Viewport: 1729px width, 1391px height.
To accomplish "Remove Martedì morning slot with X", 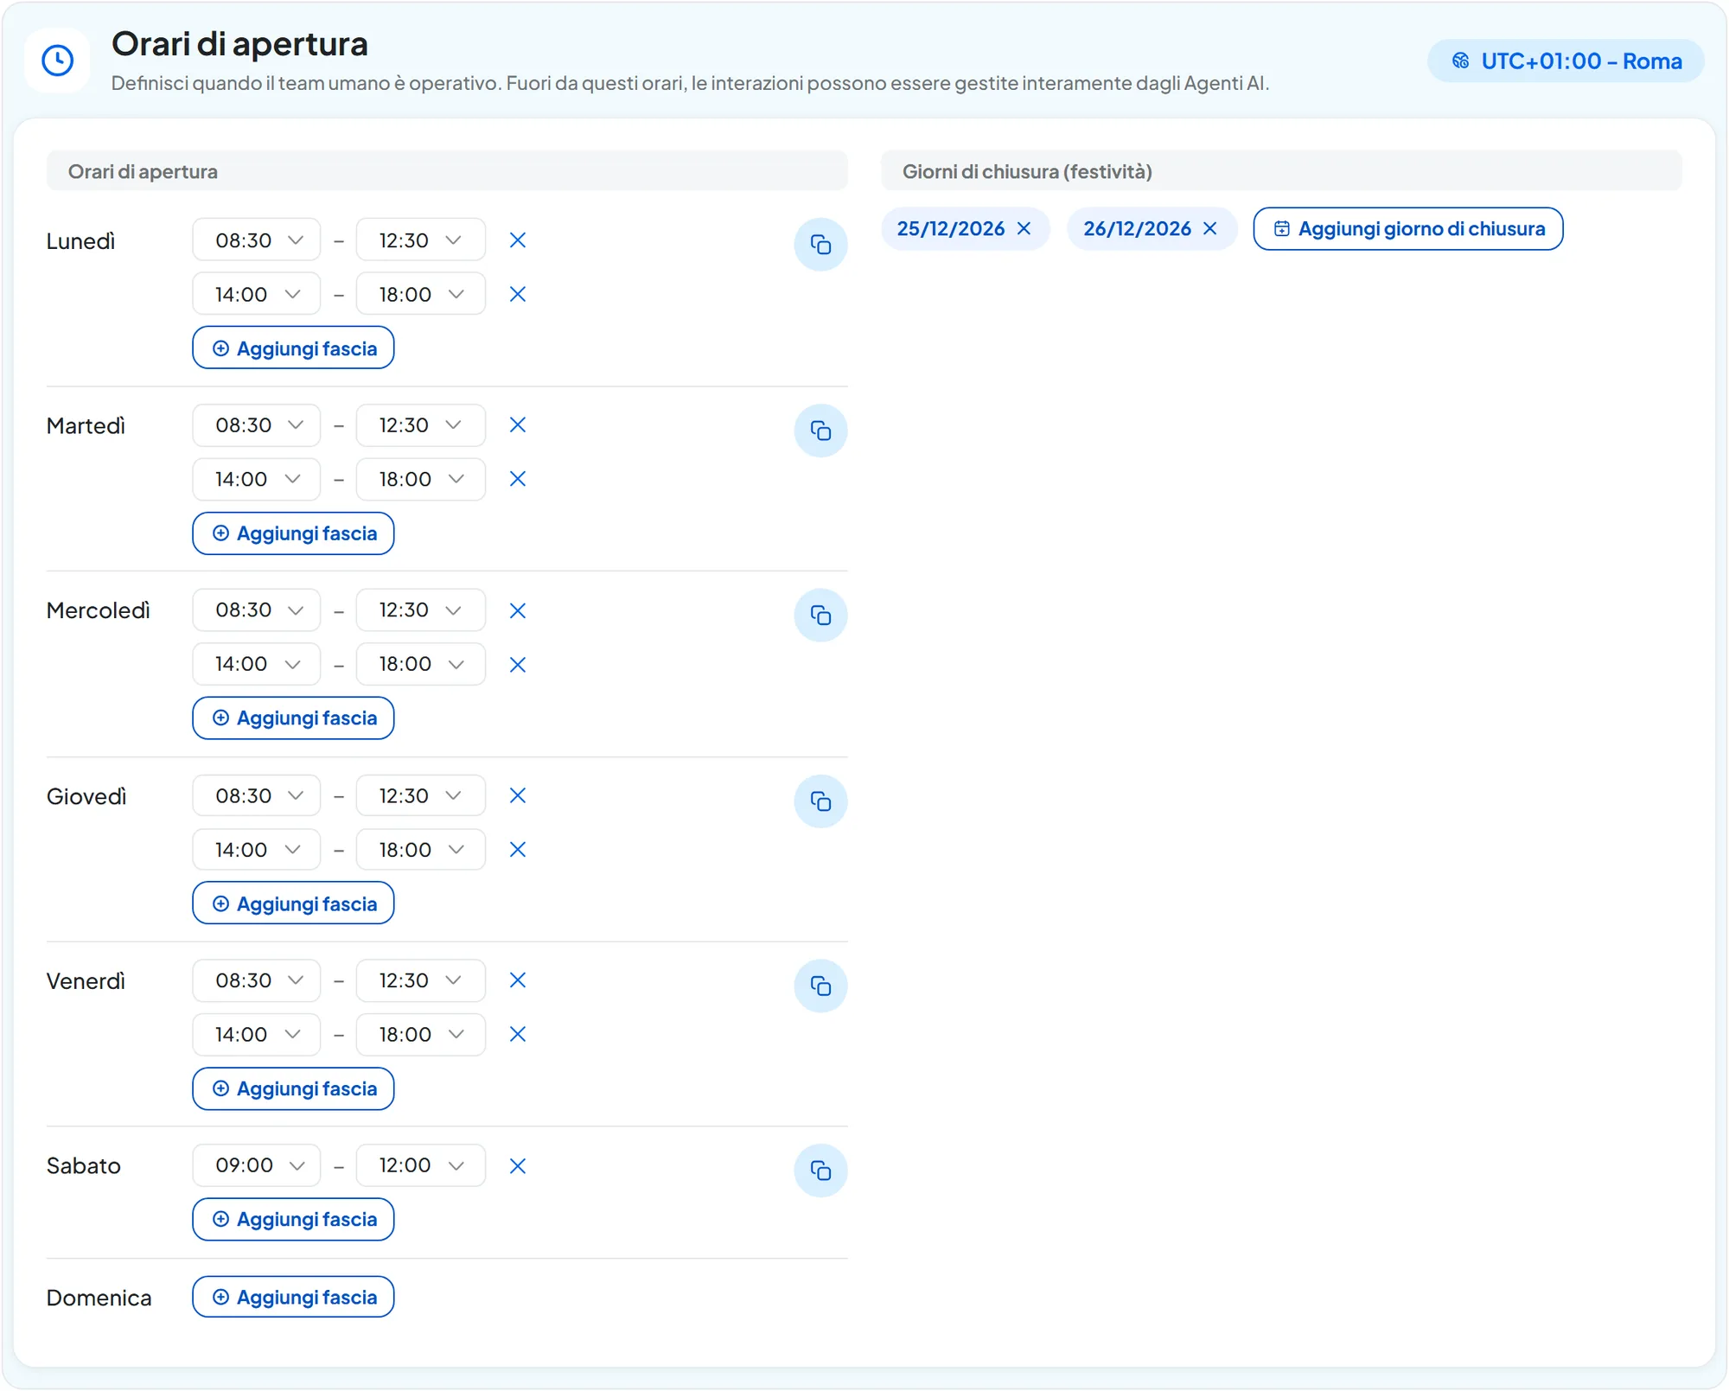I will [x=518, y=425].
